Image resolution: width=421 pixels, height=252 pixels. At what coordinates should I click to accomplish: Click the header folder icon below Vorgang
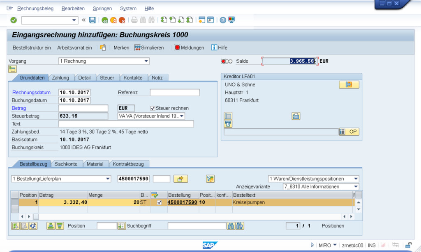point(12,69)
